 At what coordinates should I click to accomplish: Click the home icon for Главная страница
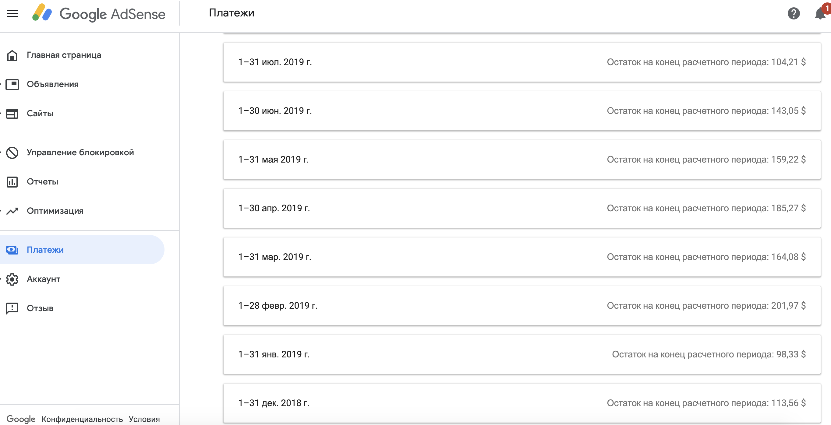[12, 55]
